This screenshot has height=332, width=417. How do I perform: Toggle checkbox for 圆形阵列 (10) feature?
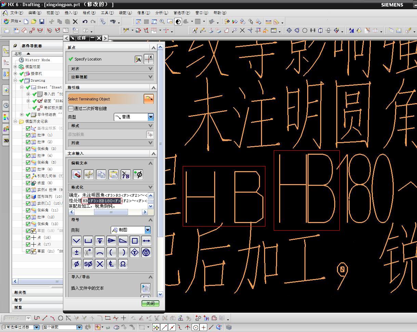tap(28, 197)
